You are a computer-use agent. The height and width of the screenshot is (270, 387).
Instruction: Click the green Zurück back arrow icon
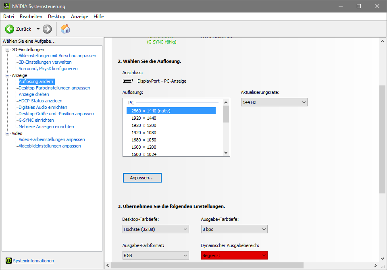point(10,29)
